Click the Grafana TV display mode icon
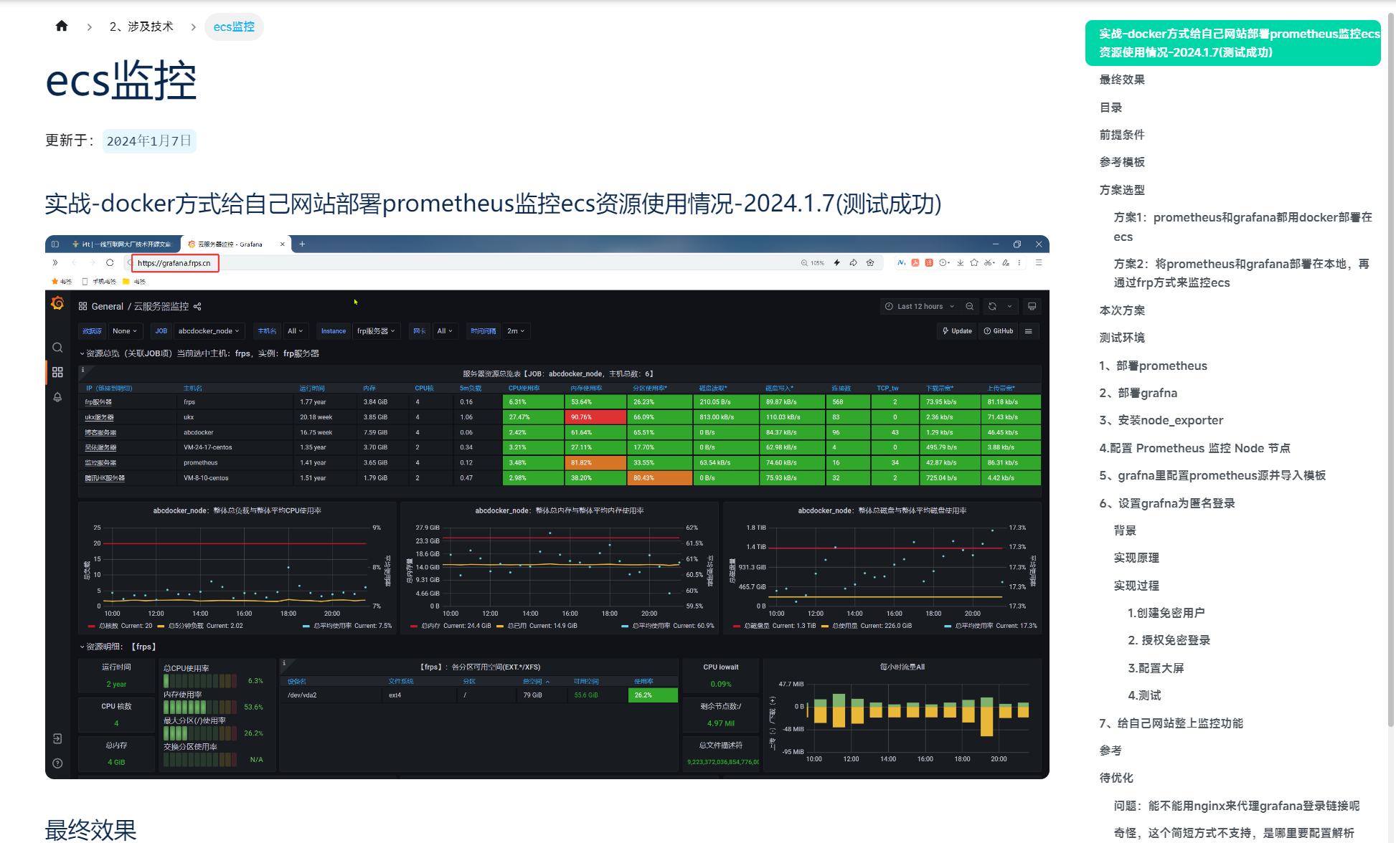1396x843 pixels. pos(1032,306)
